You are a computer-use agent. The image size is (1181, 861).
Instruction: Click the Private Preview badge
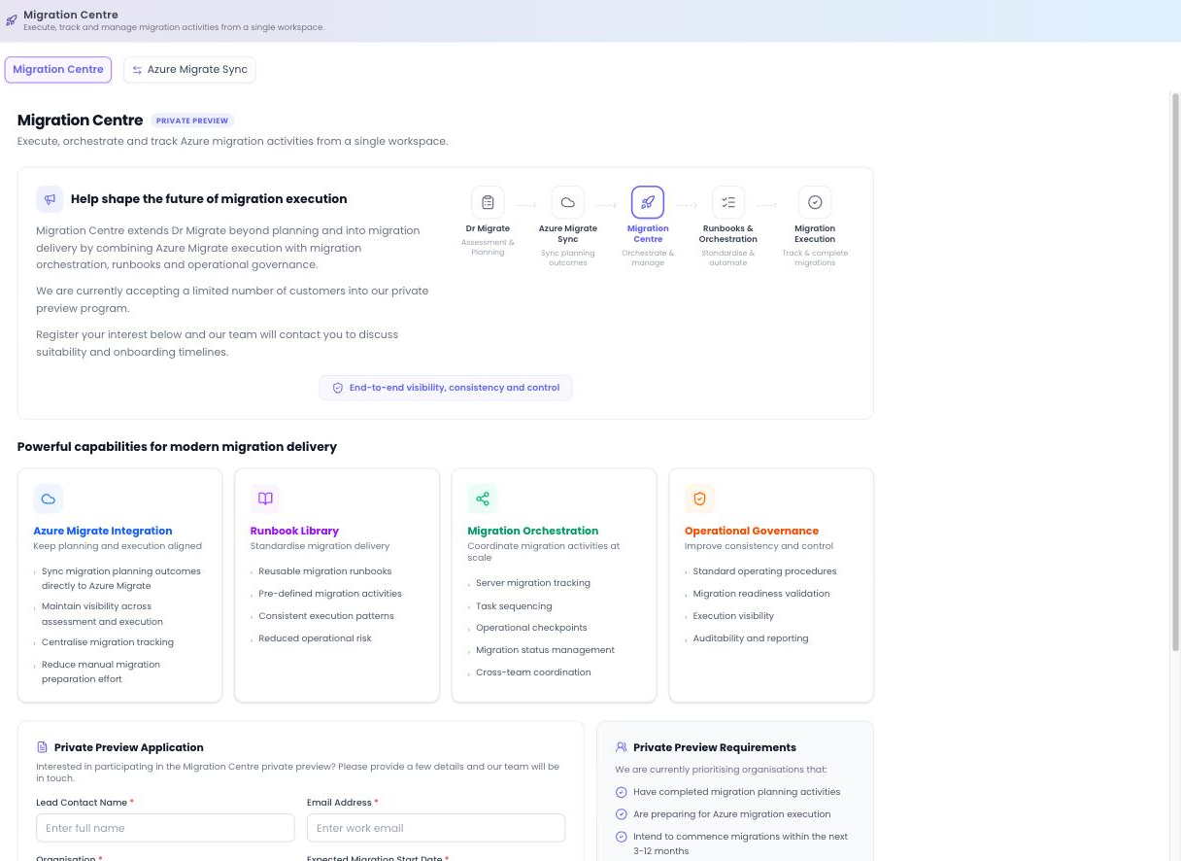point(192,121)
